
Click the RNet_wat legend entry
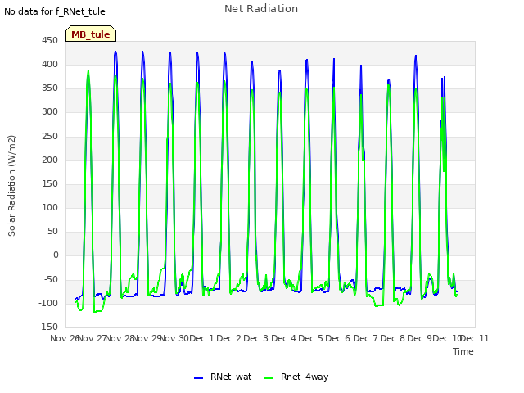(x=231, y=377)
